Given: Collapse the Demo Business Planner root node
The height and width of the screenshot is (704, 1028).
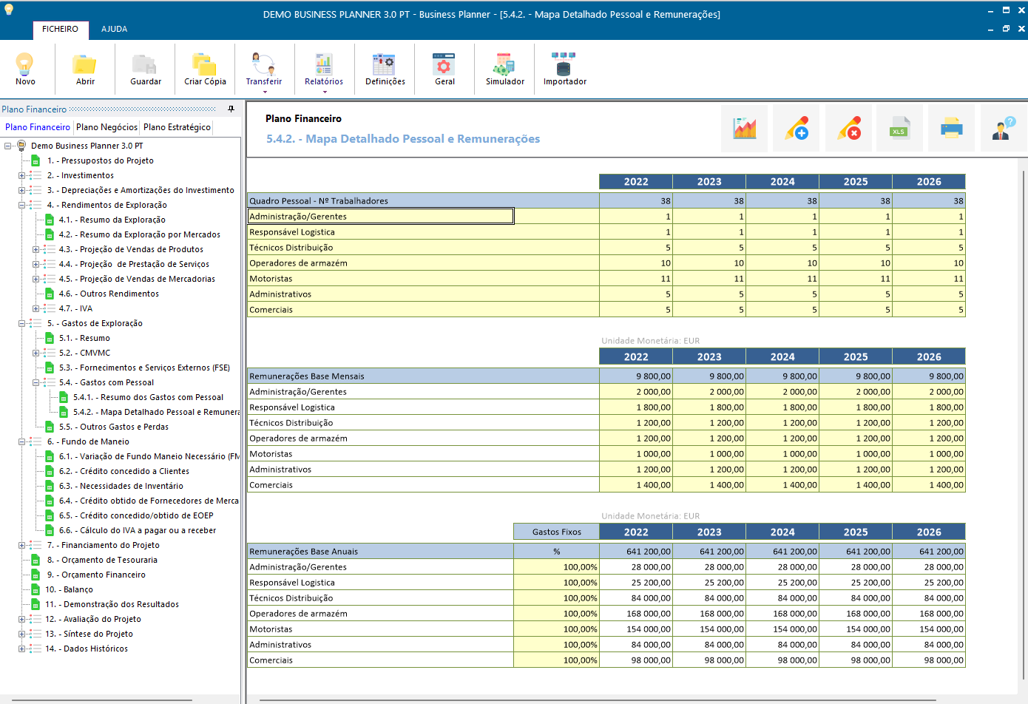Looking at the screenshot, I should click(7, 146).
